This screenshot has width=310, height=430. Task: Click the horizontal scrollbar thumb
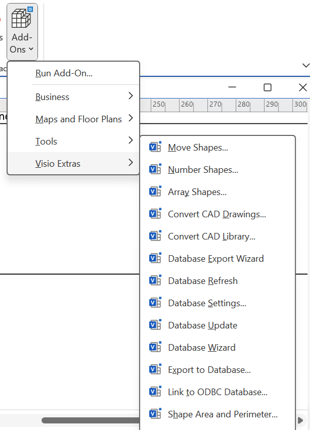point(91,420)
